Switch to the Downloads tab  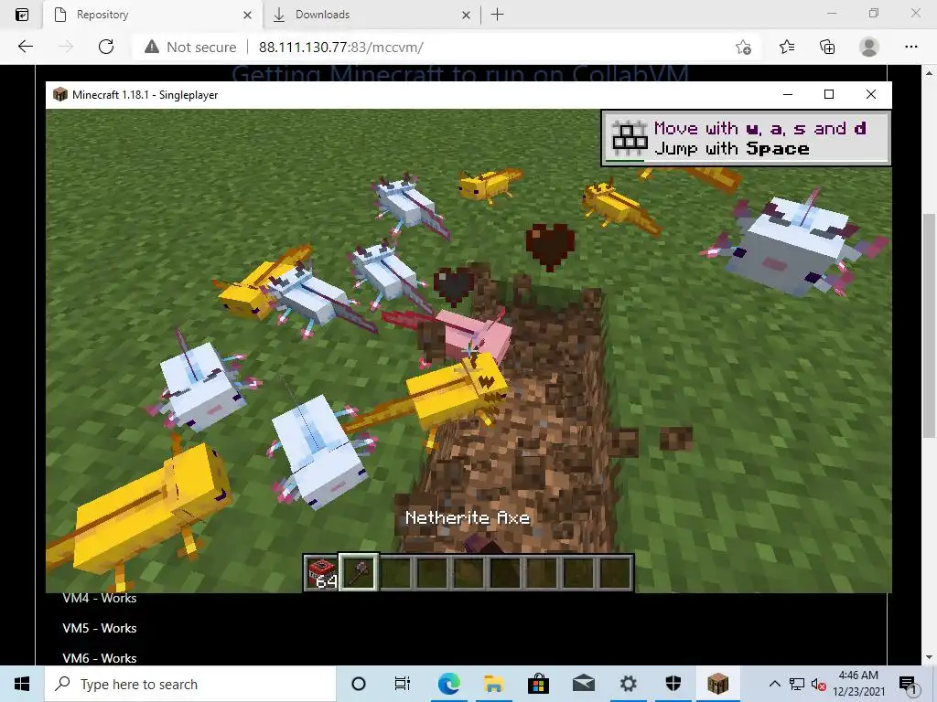pos(372,15)
